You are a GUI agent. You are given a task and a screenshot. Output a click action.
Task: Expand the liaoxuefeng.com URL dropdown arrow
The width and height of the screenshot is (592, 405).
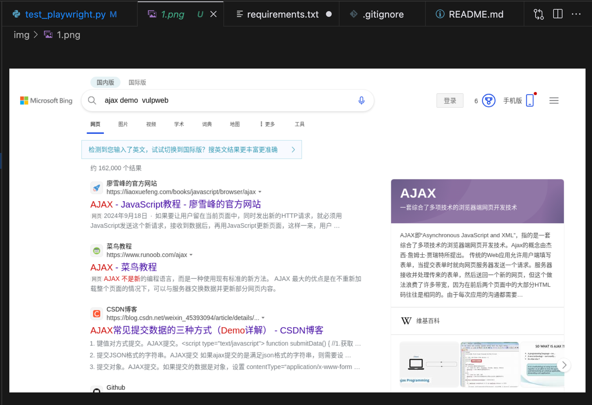click(x=260, y=192)
